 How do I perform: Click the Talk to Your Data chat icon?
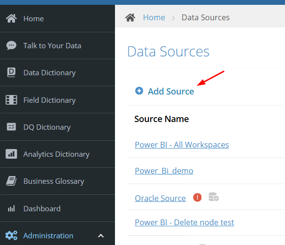point(11,45)
